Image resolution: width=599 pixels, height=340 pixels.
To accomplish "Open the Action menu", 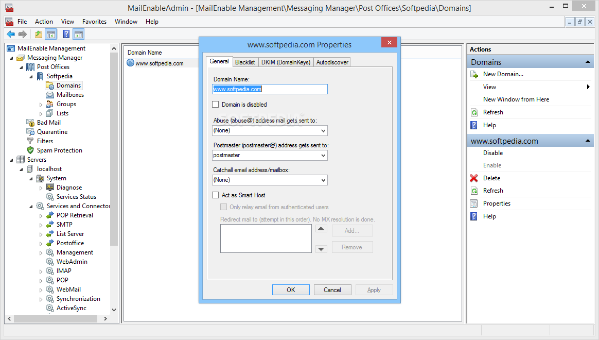I will click(44, 22).
